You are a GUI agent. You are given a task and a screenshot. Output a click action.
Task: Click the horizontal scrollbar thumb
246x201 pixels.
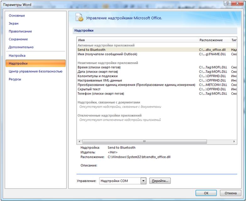pos(145,141)
